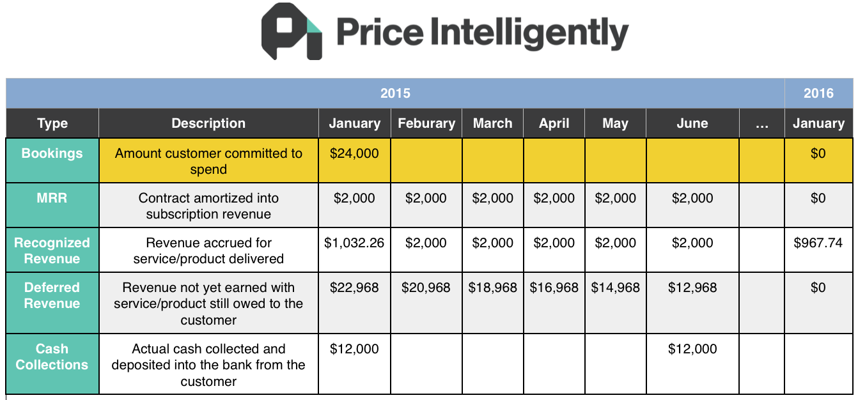This screenshot has height=400, width=858.
Task: Click the Price Intelligently wordmark text
Action: [483, 33]
